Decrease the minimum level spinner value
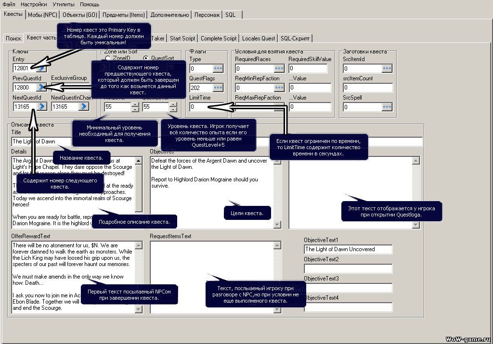Screen dimensions: 493x344 click(x=135, y=109)
